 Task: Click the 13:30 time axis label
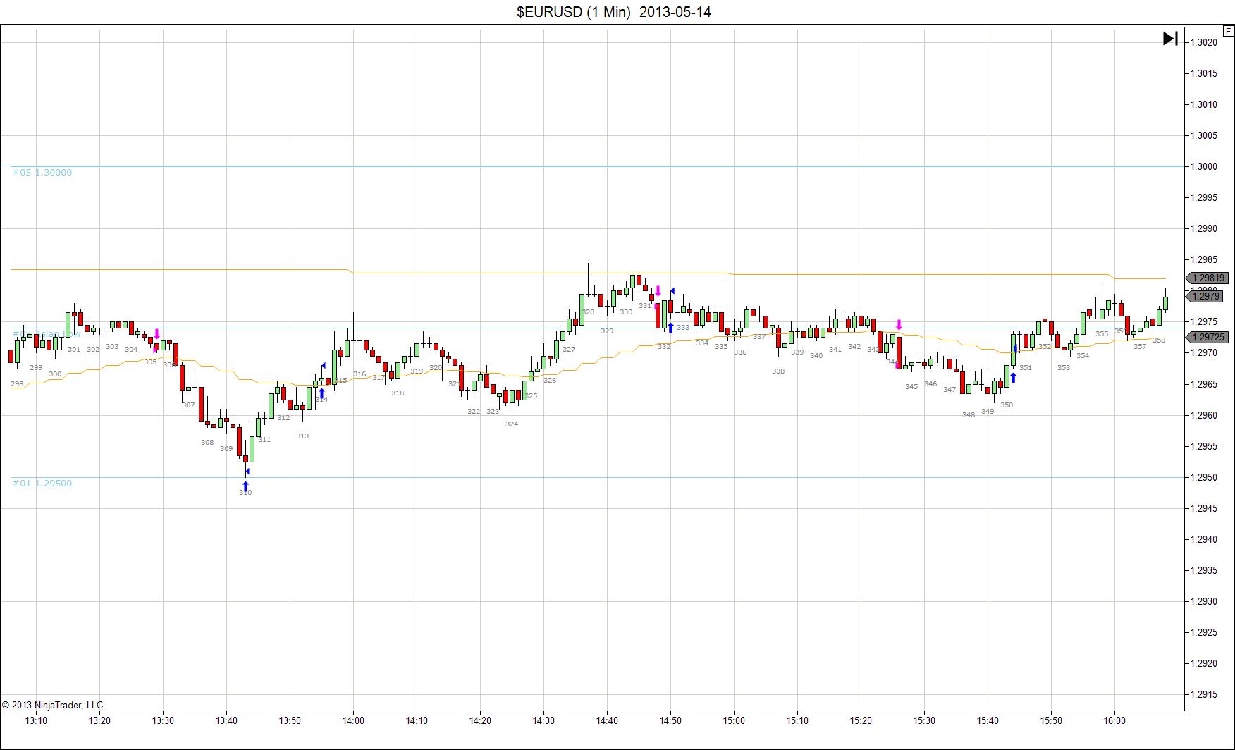tap(163, 720)
